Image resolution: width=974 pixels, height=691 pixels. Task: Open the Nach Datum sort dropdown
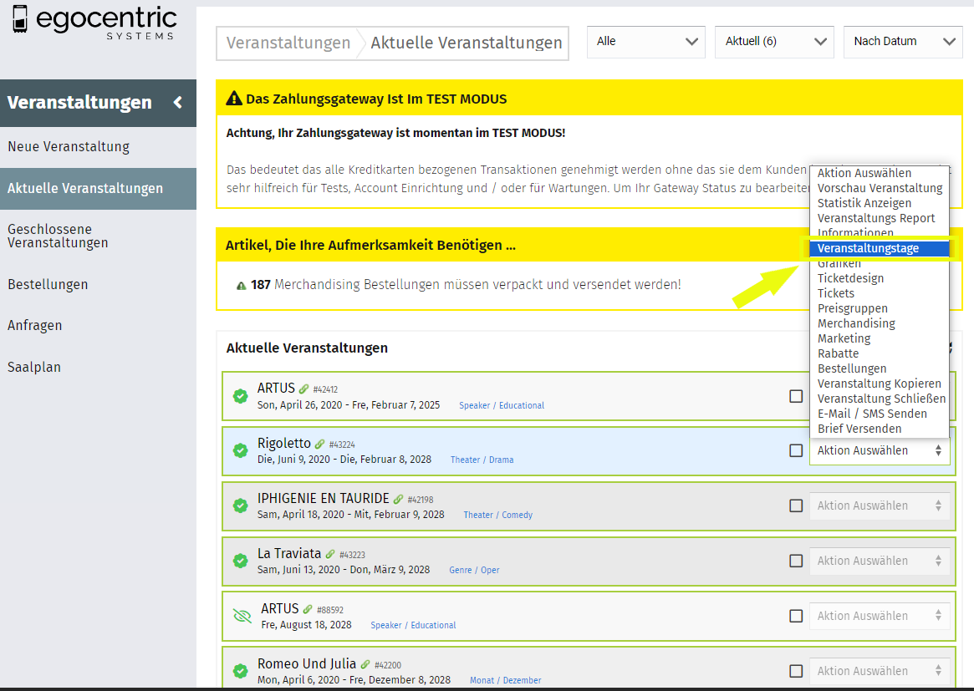click(x=903, y=42)
